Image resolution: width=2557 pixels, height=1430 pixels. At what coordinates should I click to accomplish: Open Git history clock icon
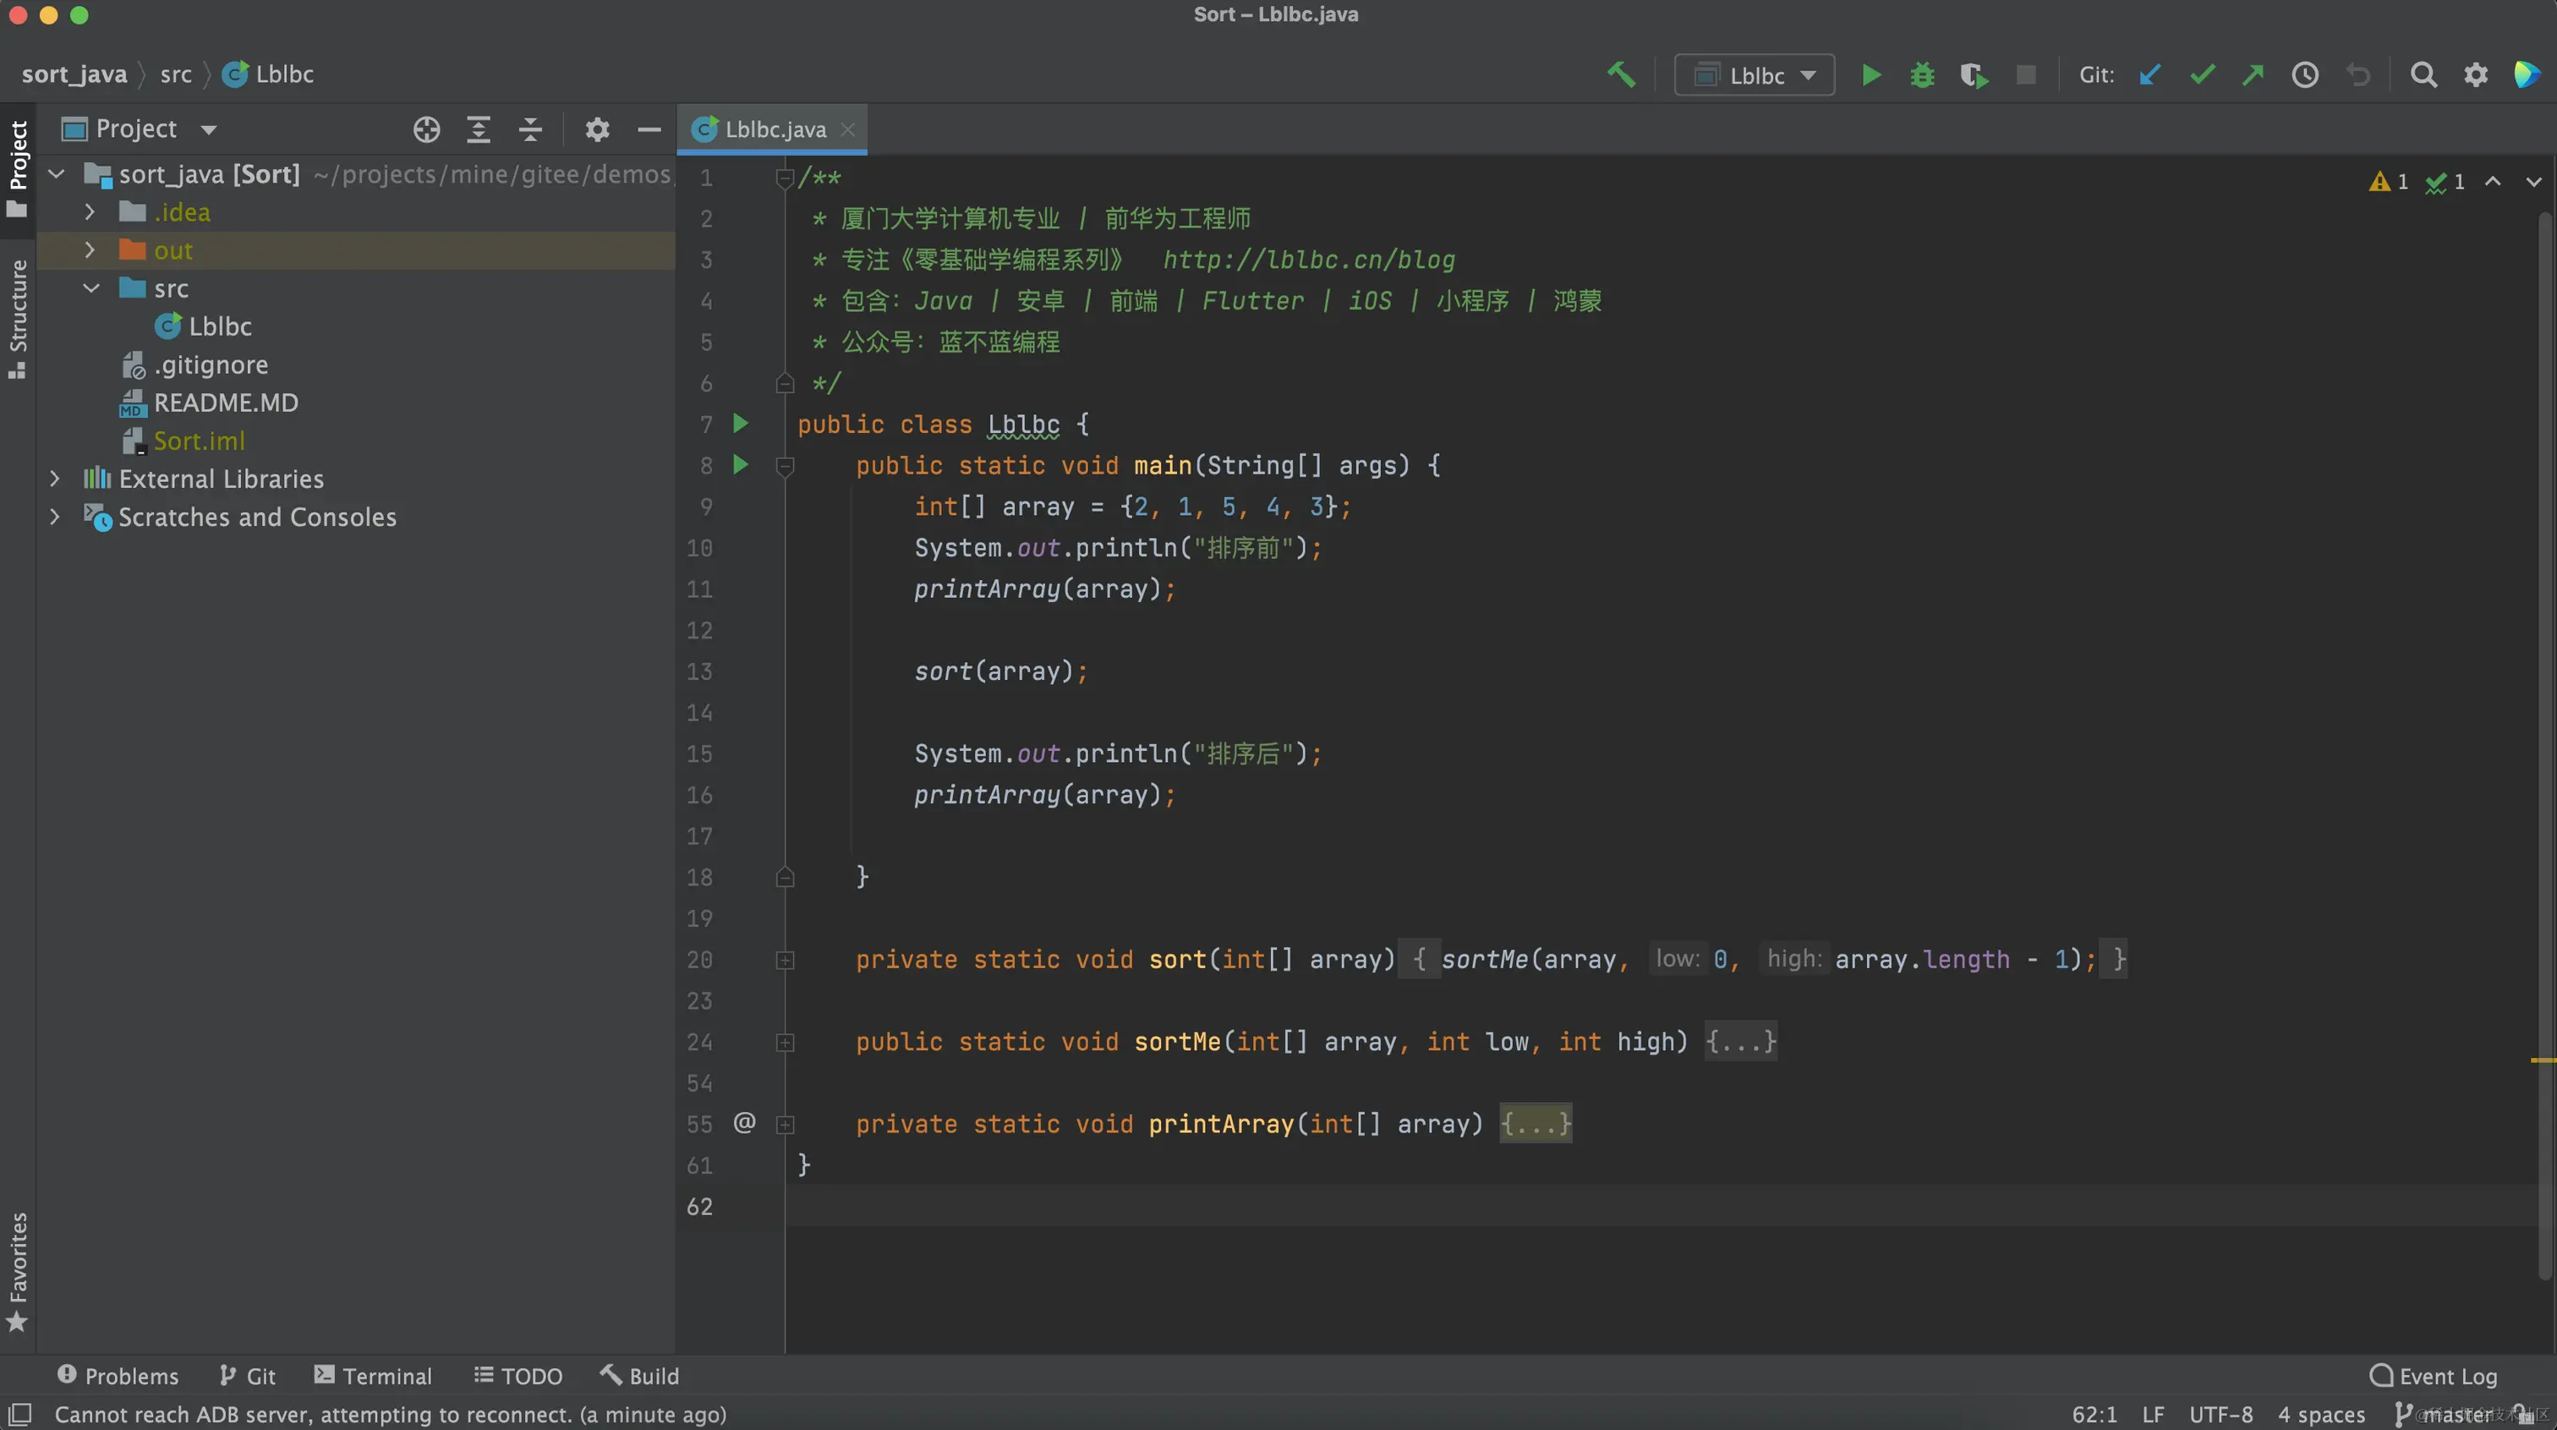coord(2305,74)
